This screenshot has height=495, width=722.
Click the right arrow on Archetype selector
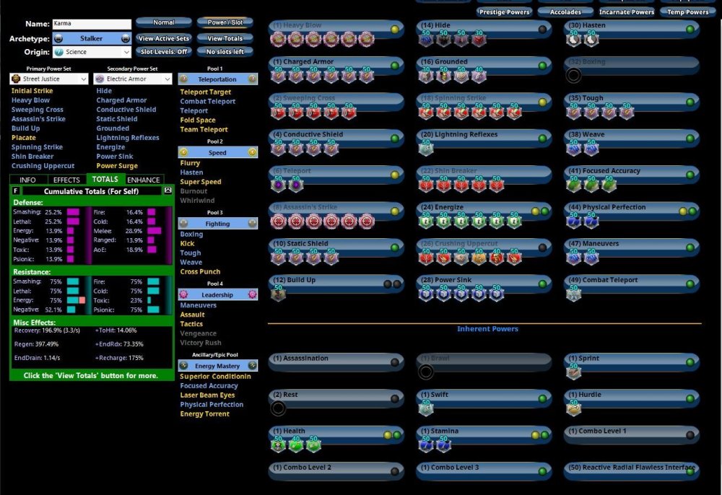(x=126, y=38)
